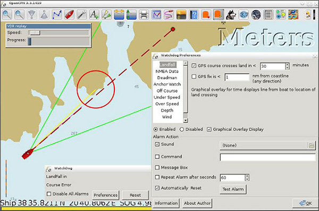This screenshot has height=211, width=319.
Task: Click the question mark help icon
Action: (194, 15)
